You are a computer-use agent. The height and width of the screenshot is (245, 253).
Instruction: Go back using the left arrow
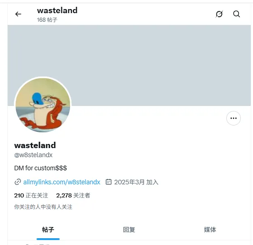coord(18,14)
